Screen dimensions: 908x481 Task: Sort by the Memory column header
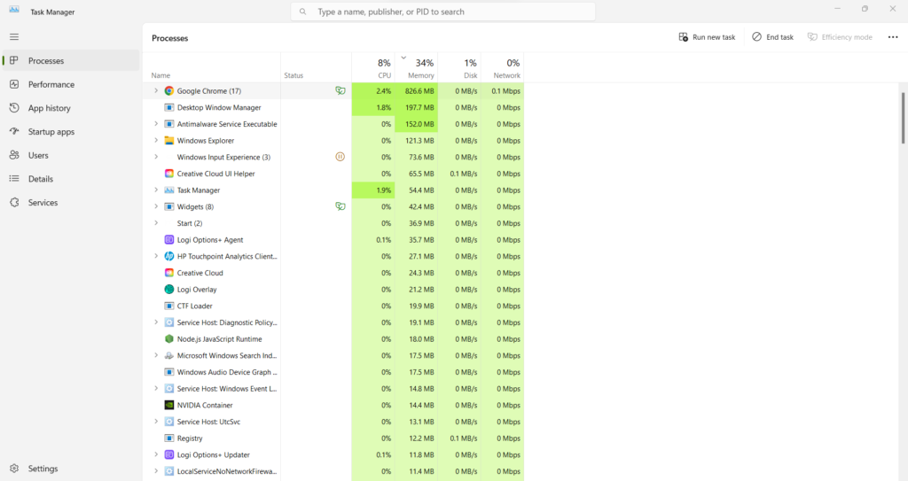[417, 67]
